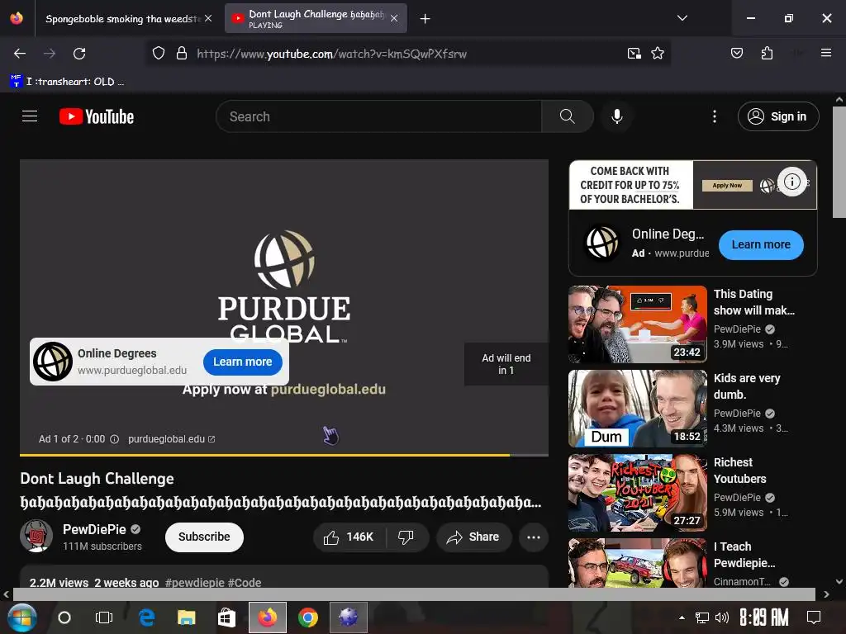View site security padlock info
Image resolution: width=846 pixels, height=634 pixels.
click(x=182, y=53)
